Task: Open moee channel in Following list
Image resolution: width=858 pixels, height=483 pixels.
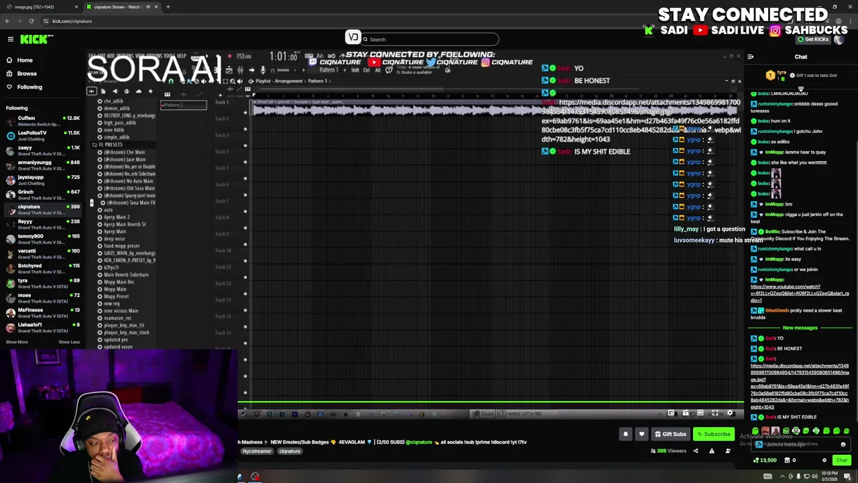Action: pyautogui.click(x=42, y=298)
